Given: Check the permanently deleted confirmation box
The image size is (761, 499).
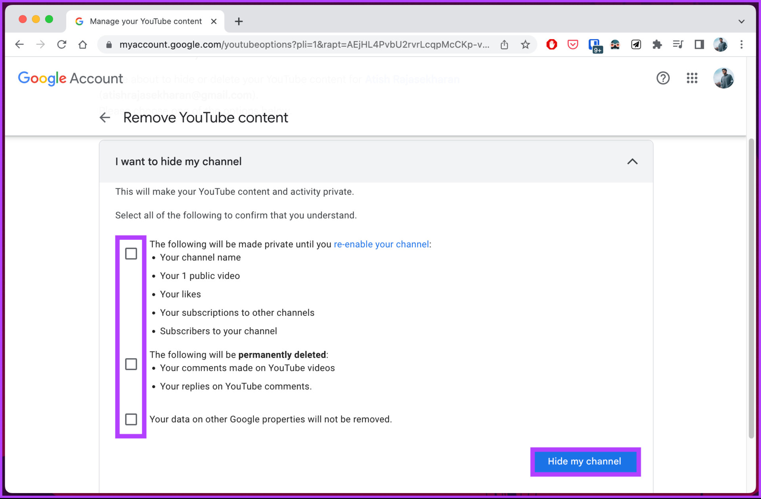Looking at the screenshot, I should coord(131,364).
